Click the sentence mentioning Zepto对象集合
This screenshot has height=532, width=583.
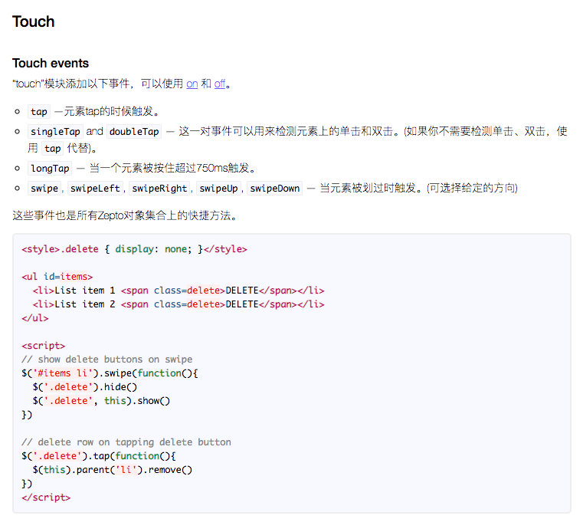tap(126, 215)
